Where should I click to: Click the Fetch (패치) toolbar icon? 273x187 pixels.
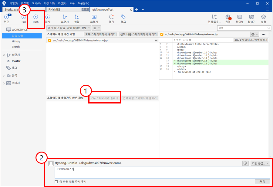coord(48,19)
